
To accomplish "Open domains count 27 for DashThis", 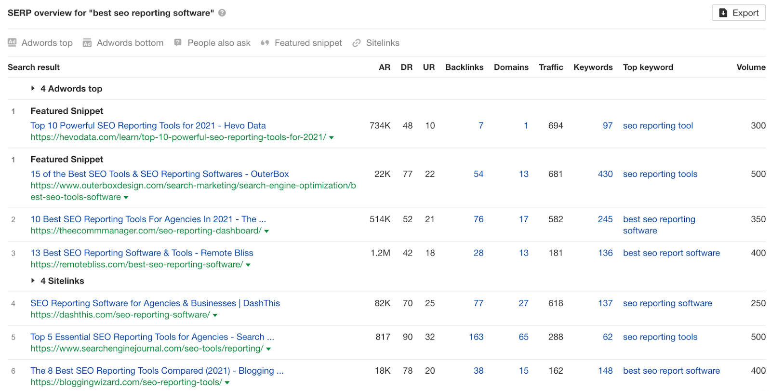I will [x=524, y=304].
